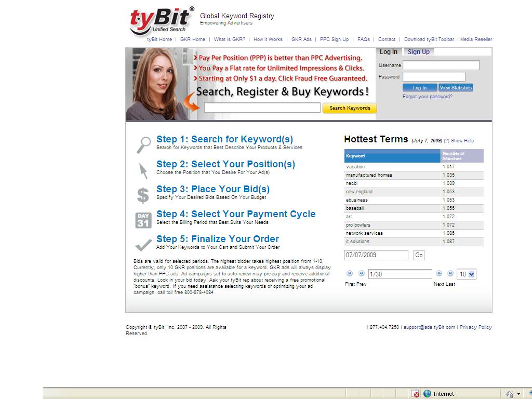The width and height of the screenshot is (532, 399).
Task: Select the 'art' keyword row
Action: click(x=414, y=217)
